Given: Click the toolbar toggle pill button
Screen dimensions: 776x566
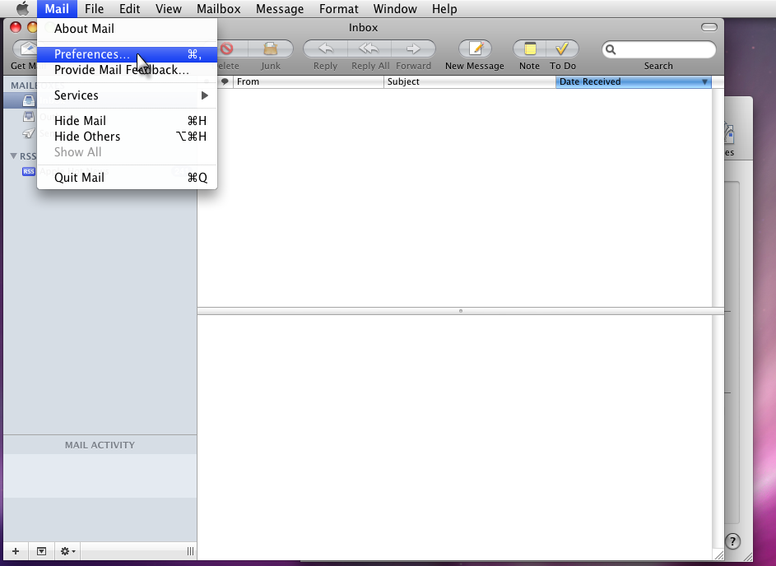Looking at the screenshot, I should (709, 27).
